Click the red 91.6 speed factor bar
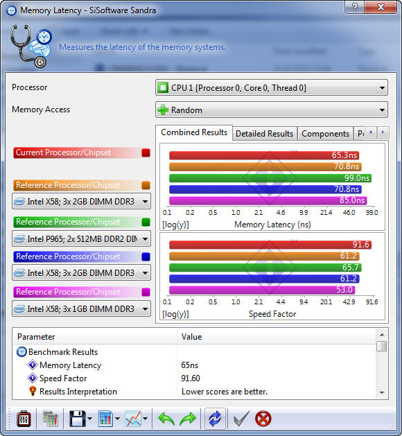Viewport: 402px width, 436px height. pos(270,245)
